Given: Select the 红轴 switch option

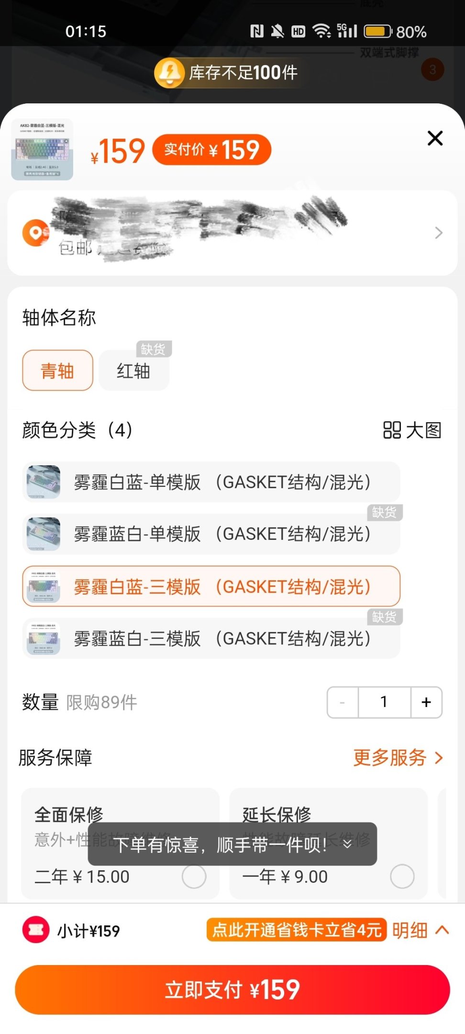Looking at the screenshot, I should [x=134, y=371].
